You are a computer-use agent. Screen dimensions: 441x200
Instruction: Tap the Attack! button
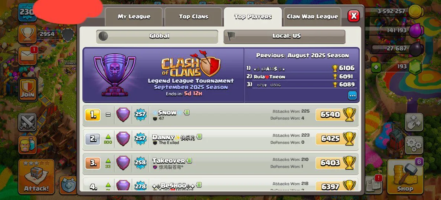pos(36,177)
